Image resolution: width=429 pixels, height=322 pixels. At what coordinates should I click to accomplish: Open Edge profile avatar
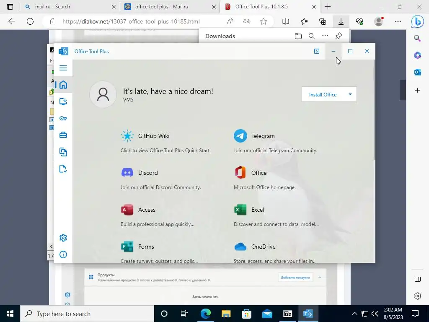tap(379, 21)
